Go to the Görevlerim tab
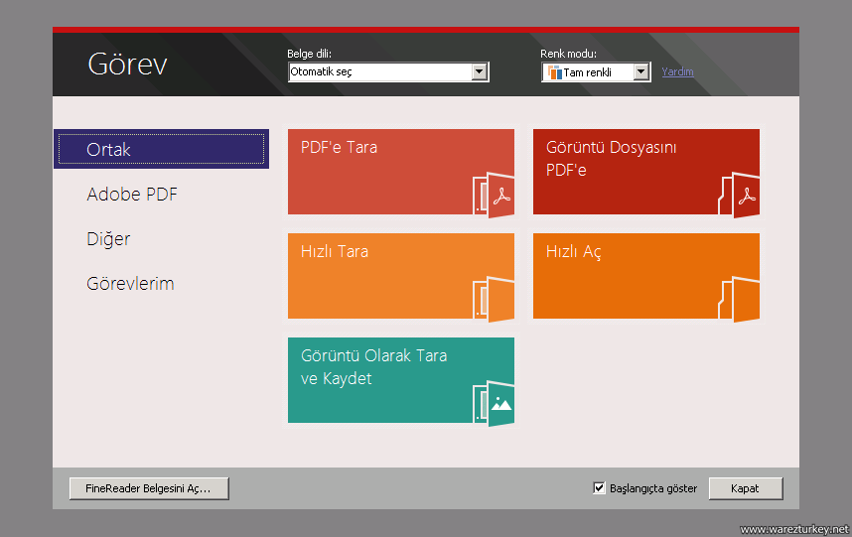The image size is (852, 537). pyautogui.click(x=130, y=284)
